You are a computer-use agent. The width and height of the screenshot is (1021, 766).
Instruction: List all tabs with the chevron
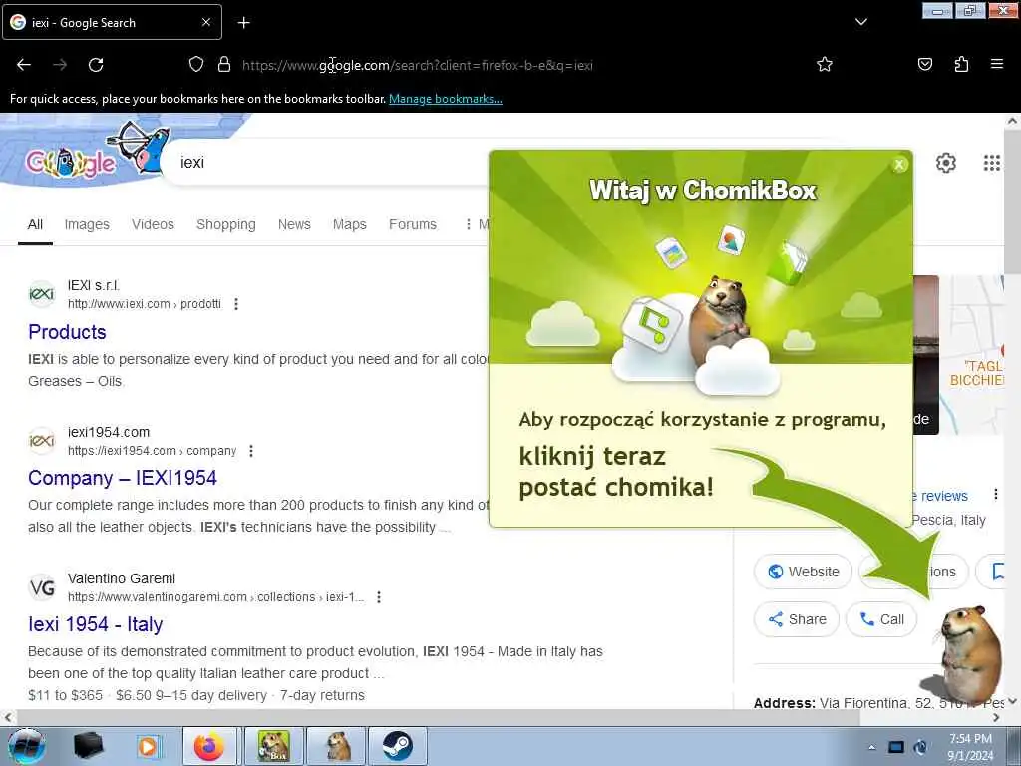(860, 22)
